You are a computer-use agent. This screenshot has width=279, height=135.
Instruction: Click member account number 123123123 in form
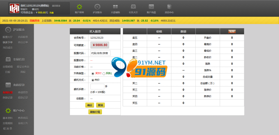pos(97,38)
